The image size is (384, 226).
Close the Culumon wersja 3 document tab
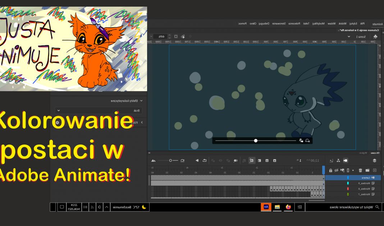[x=338, y=30]
